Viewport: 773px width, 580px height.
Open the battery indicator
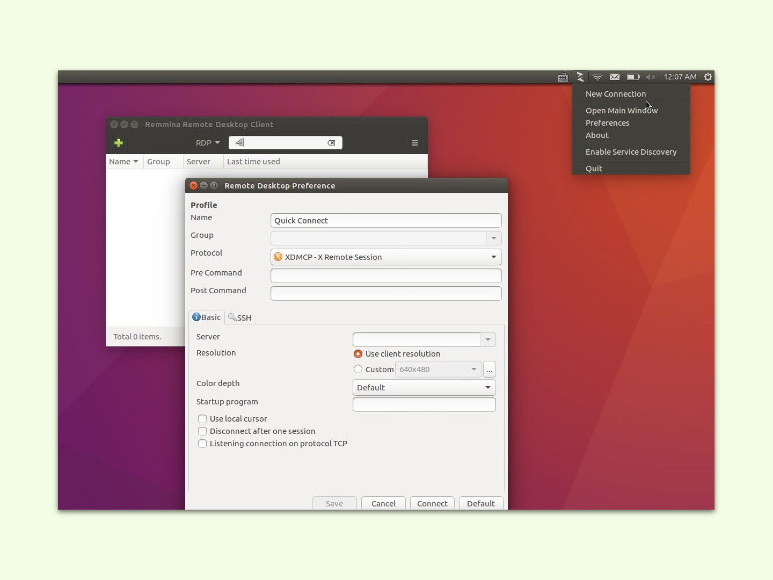[633, 77]
